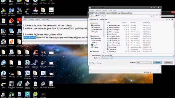Open the Tube Bot 2.55 desktop shortcut

tap(43, 85)
